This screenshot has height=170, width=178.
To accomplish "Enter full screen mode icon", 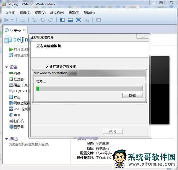I will coord(79,20).
